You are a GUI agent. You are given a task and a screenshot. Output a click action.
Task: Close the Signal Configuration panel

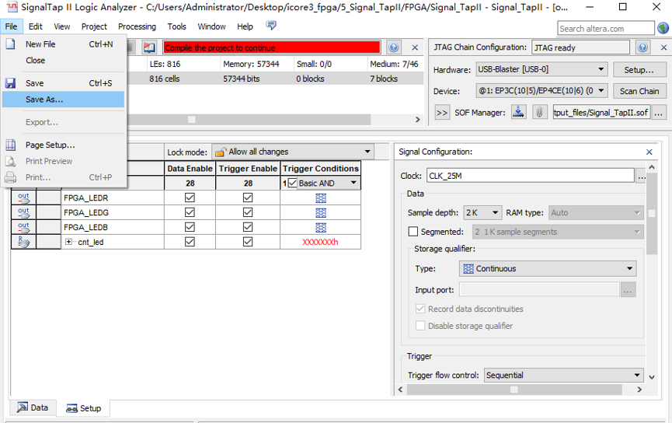649,152
